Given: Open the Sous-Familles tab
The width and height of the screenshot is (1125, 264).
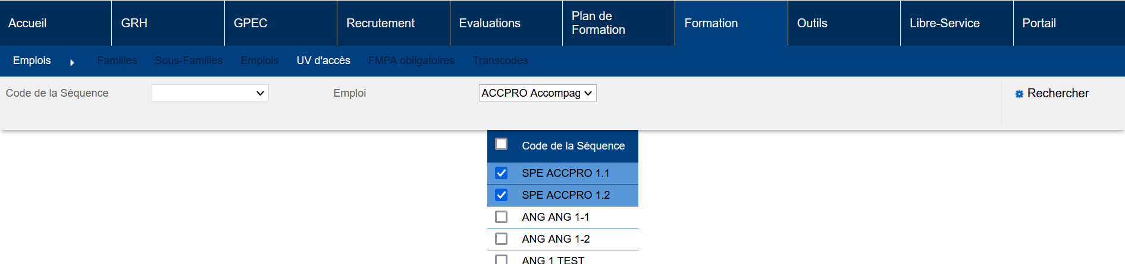Looking at the screenshot, I should tap(189, 61).
